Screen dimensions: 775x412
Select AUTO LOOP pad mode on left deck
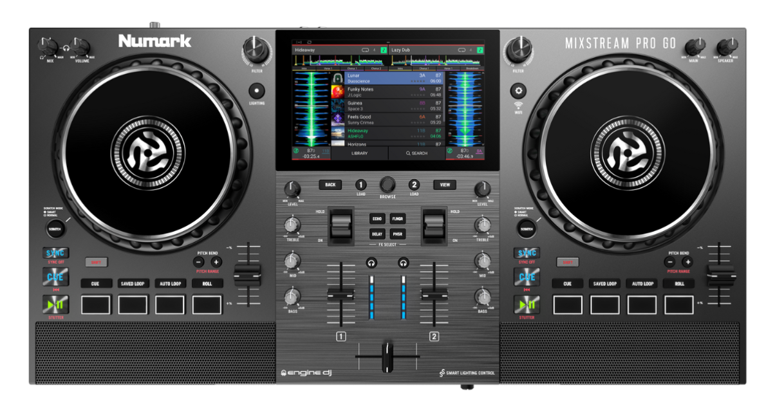tap(171, 283)
